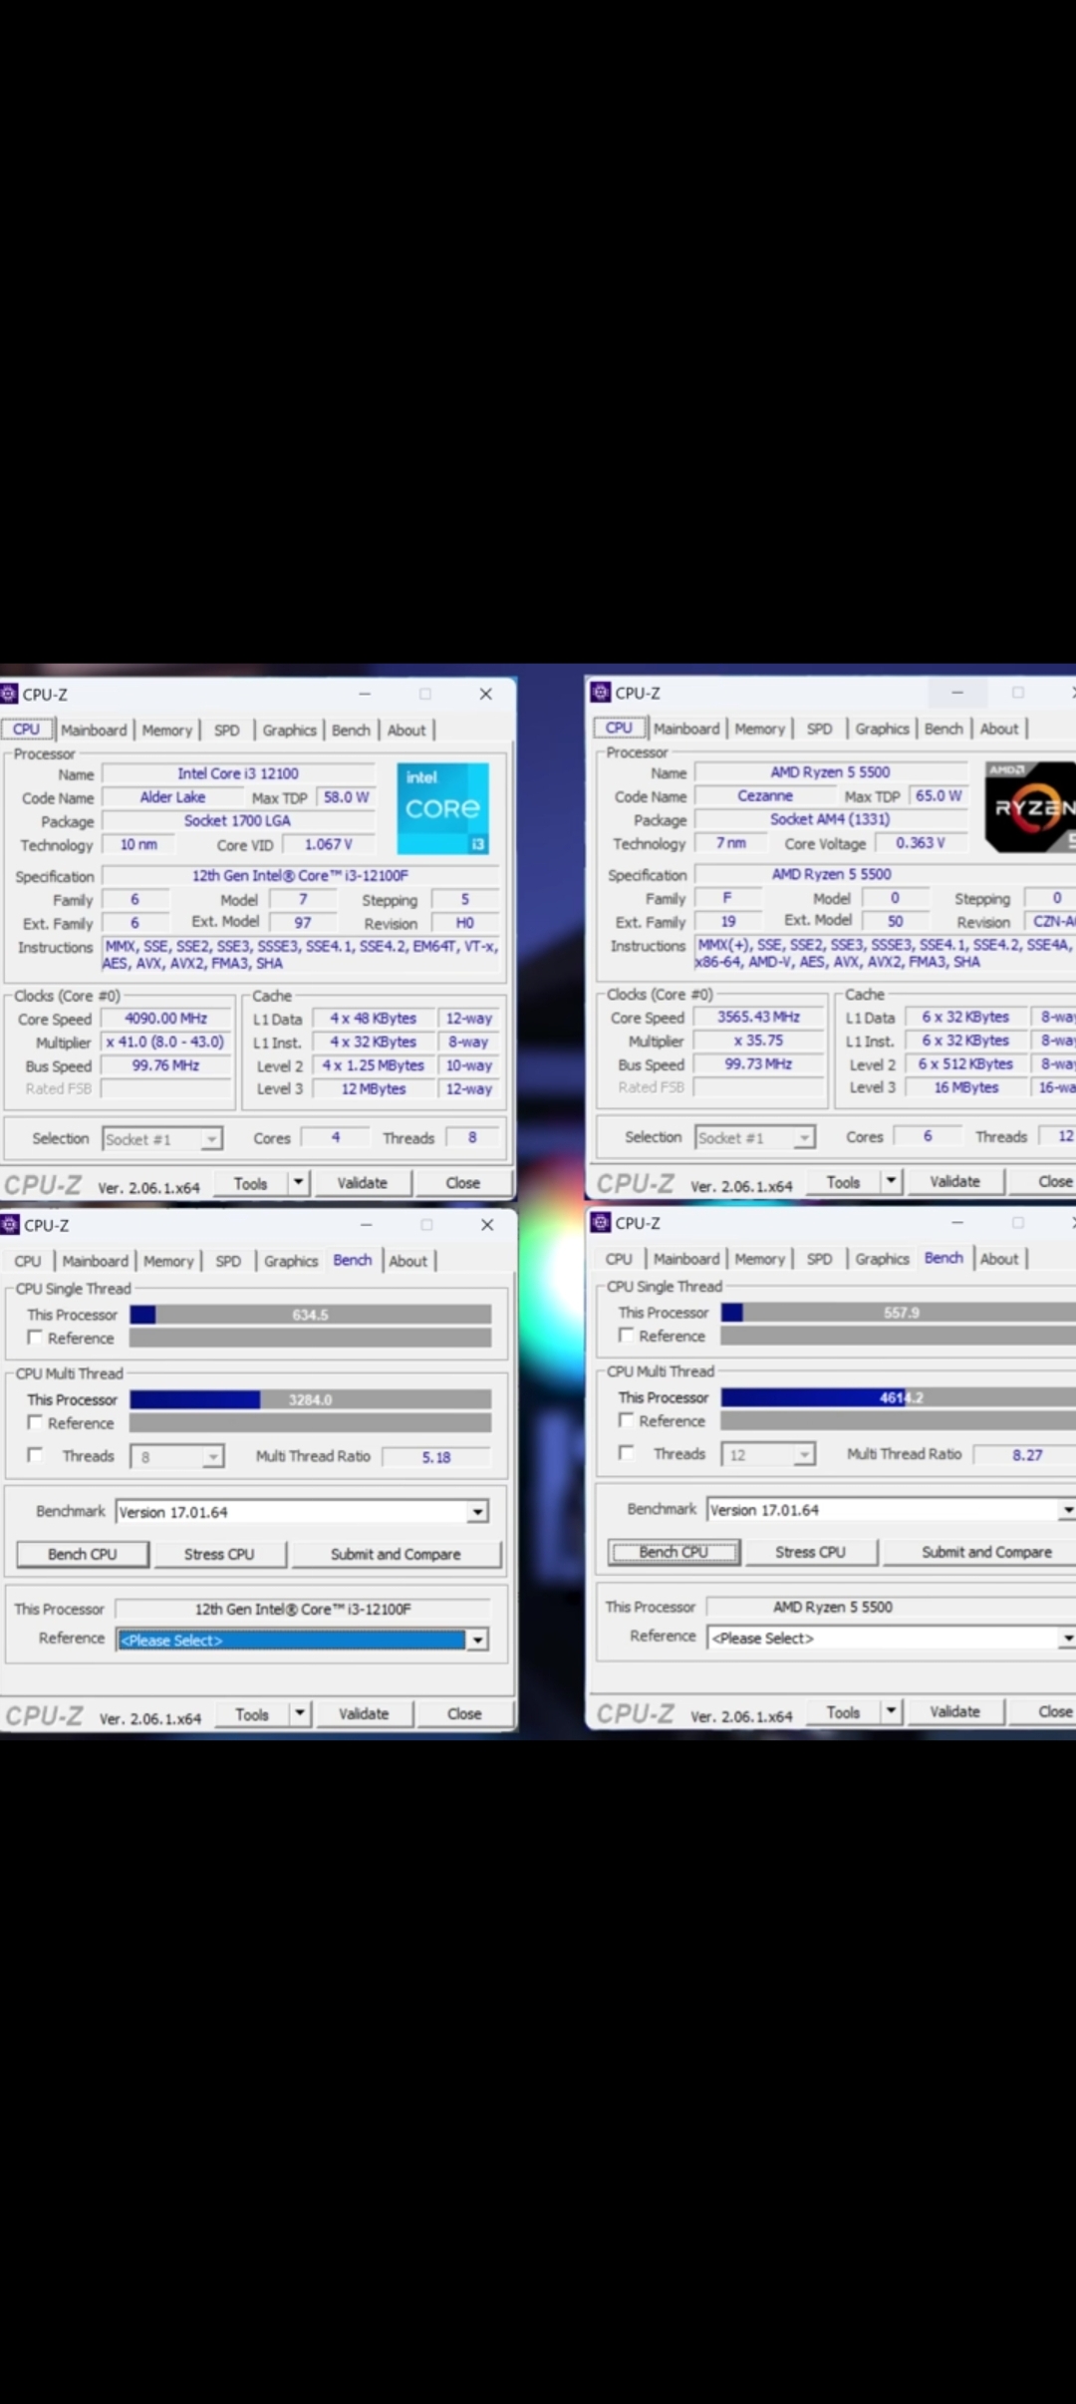Enable Single Thread Reference checkbox in Ryzen Bench window

pyautogui.click(x=626, y=1335)
